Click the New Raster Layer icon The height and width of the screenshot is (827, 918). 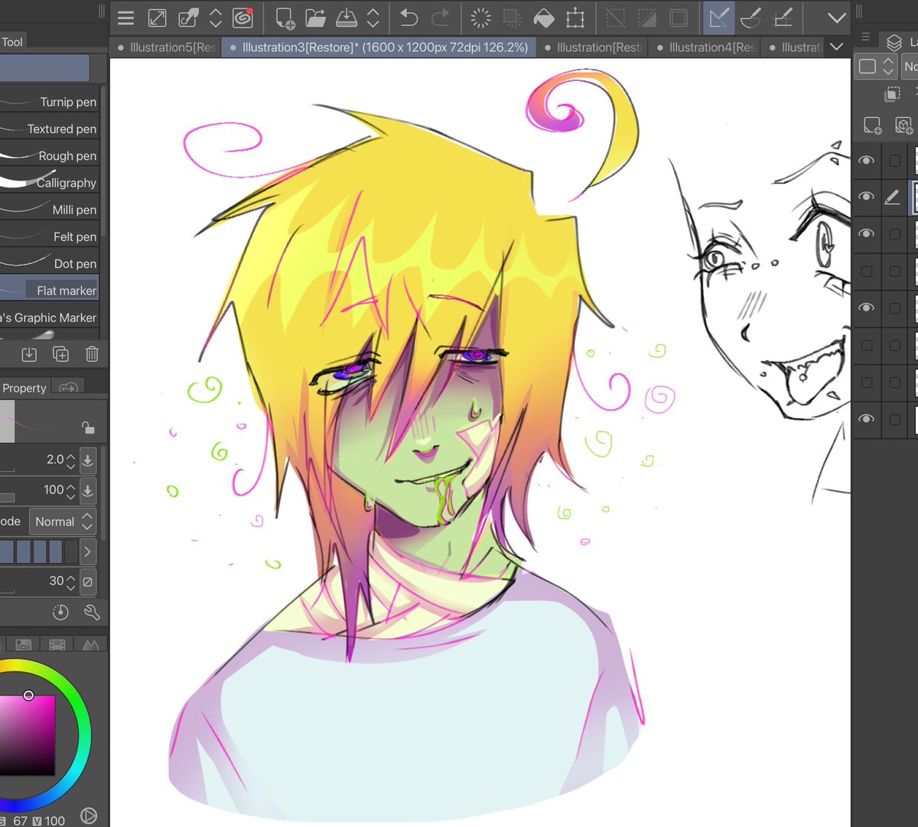872,125
